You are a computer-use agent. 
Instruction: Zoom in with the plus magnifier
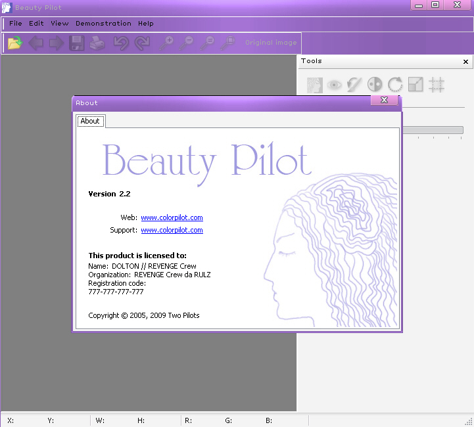166,43
